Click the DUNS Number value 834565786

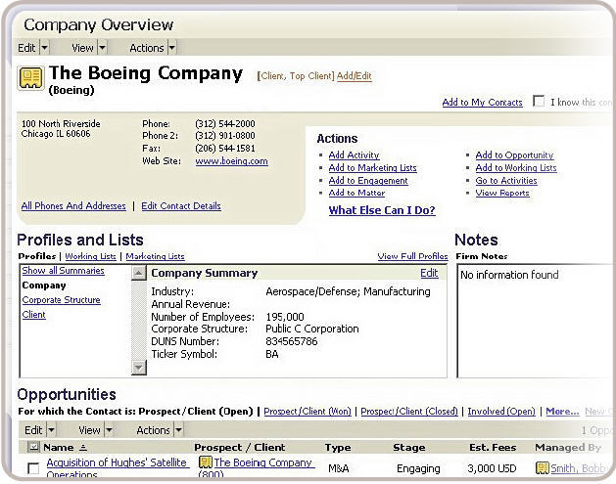[292, 341]
